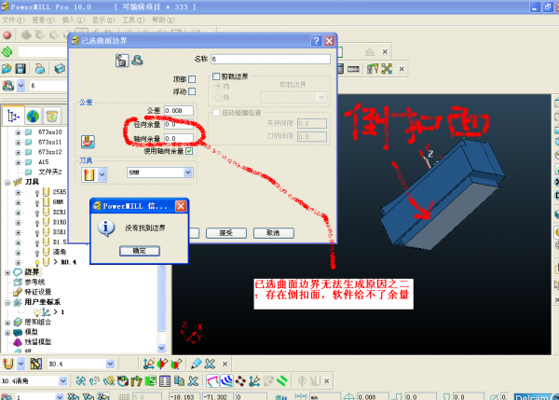Open the 帮助 menu
Screen dimensions: 559x400
[163, 20]
